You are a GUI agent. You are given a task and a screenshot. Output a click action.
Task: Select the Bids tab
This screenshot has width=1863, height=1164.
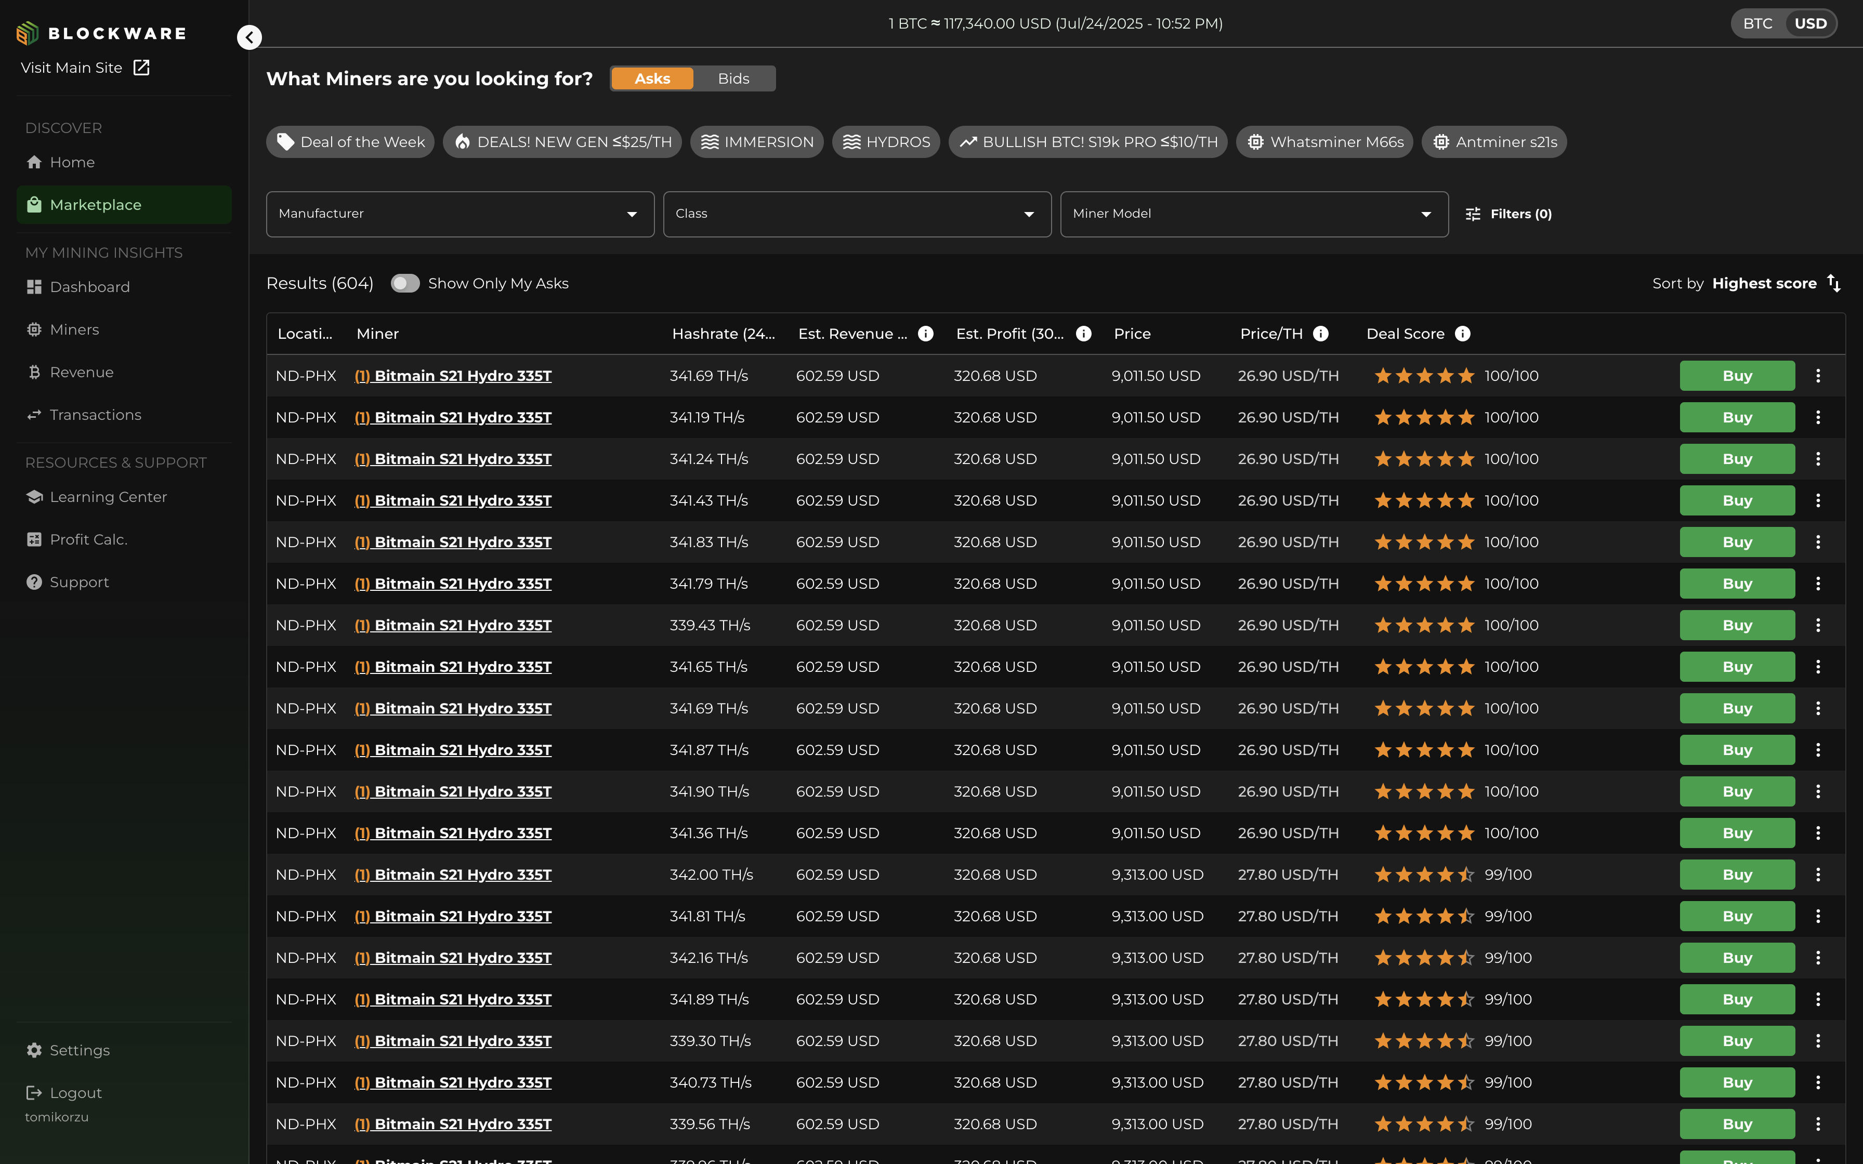[x=733, y=78]
